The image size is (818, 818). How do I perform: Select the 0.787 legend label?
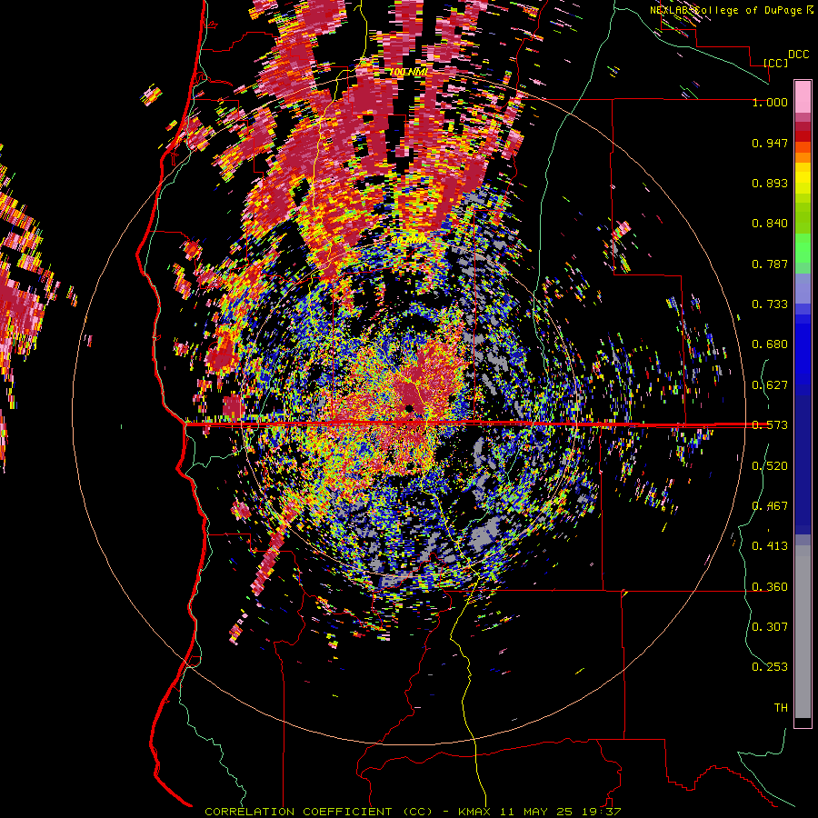(770, 264)
